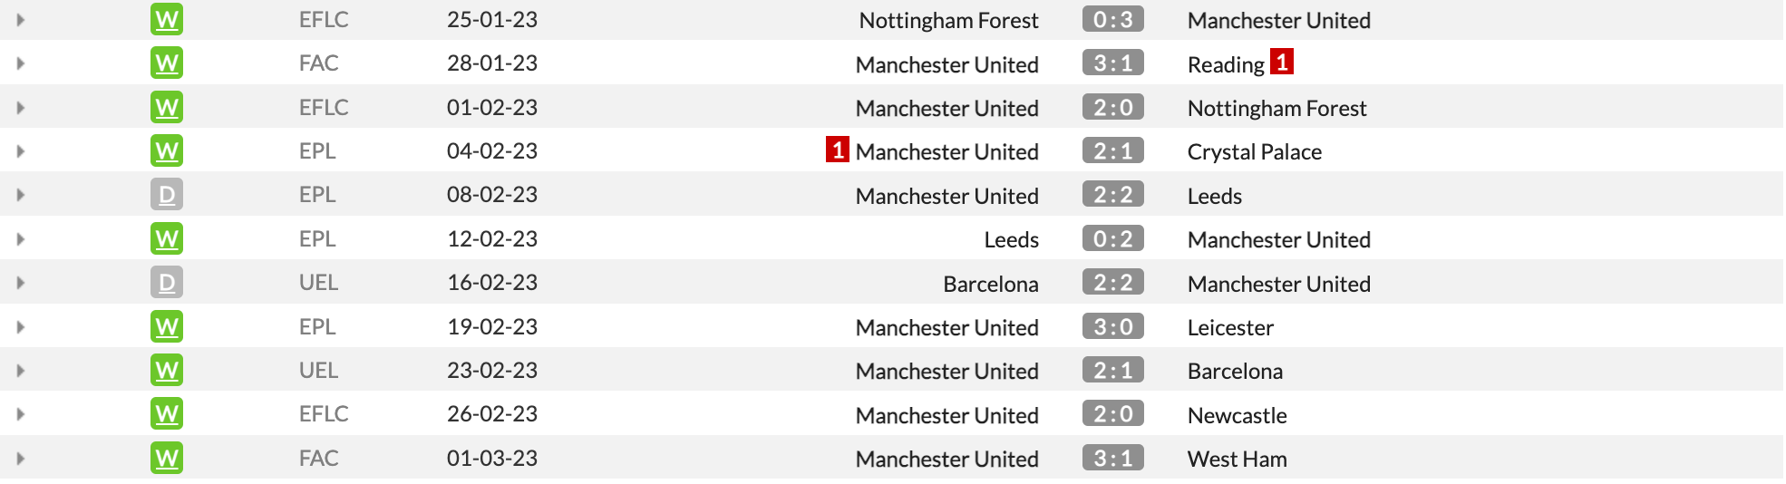The image size is (1786, 484).
Task: Open the 2:2 score for Barcelona vs Manchester United
Action: click(x=1113, y=283)
